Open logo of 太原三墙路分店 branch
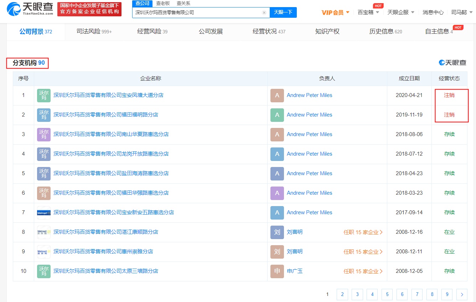The image size is (476, 302). click(x=44, y=271)
